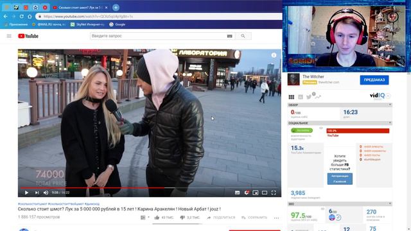Go to YouTube home via logo

(x=28, y=36)
